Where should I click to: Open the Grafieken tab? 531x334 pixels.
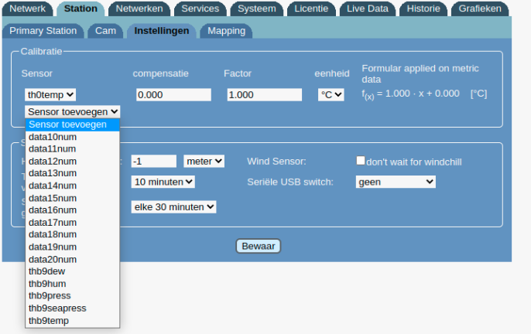[478, 9]
